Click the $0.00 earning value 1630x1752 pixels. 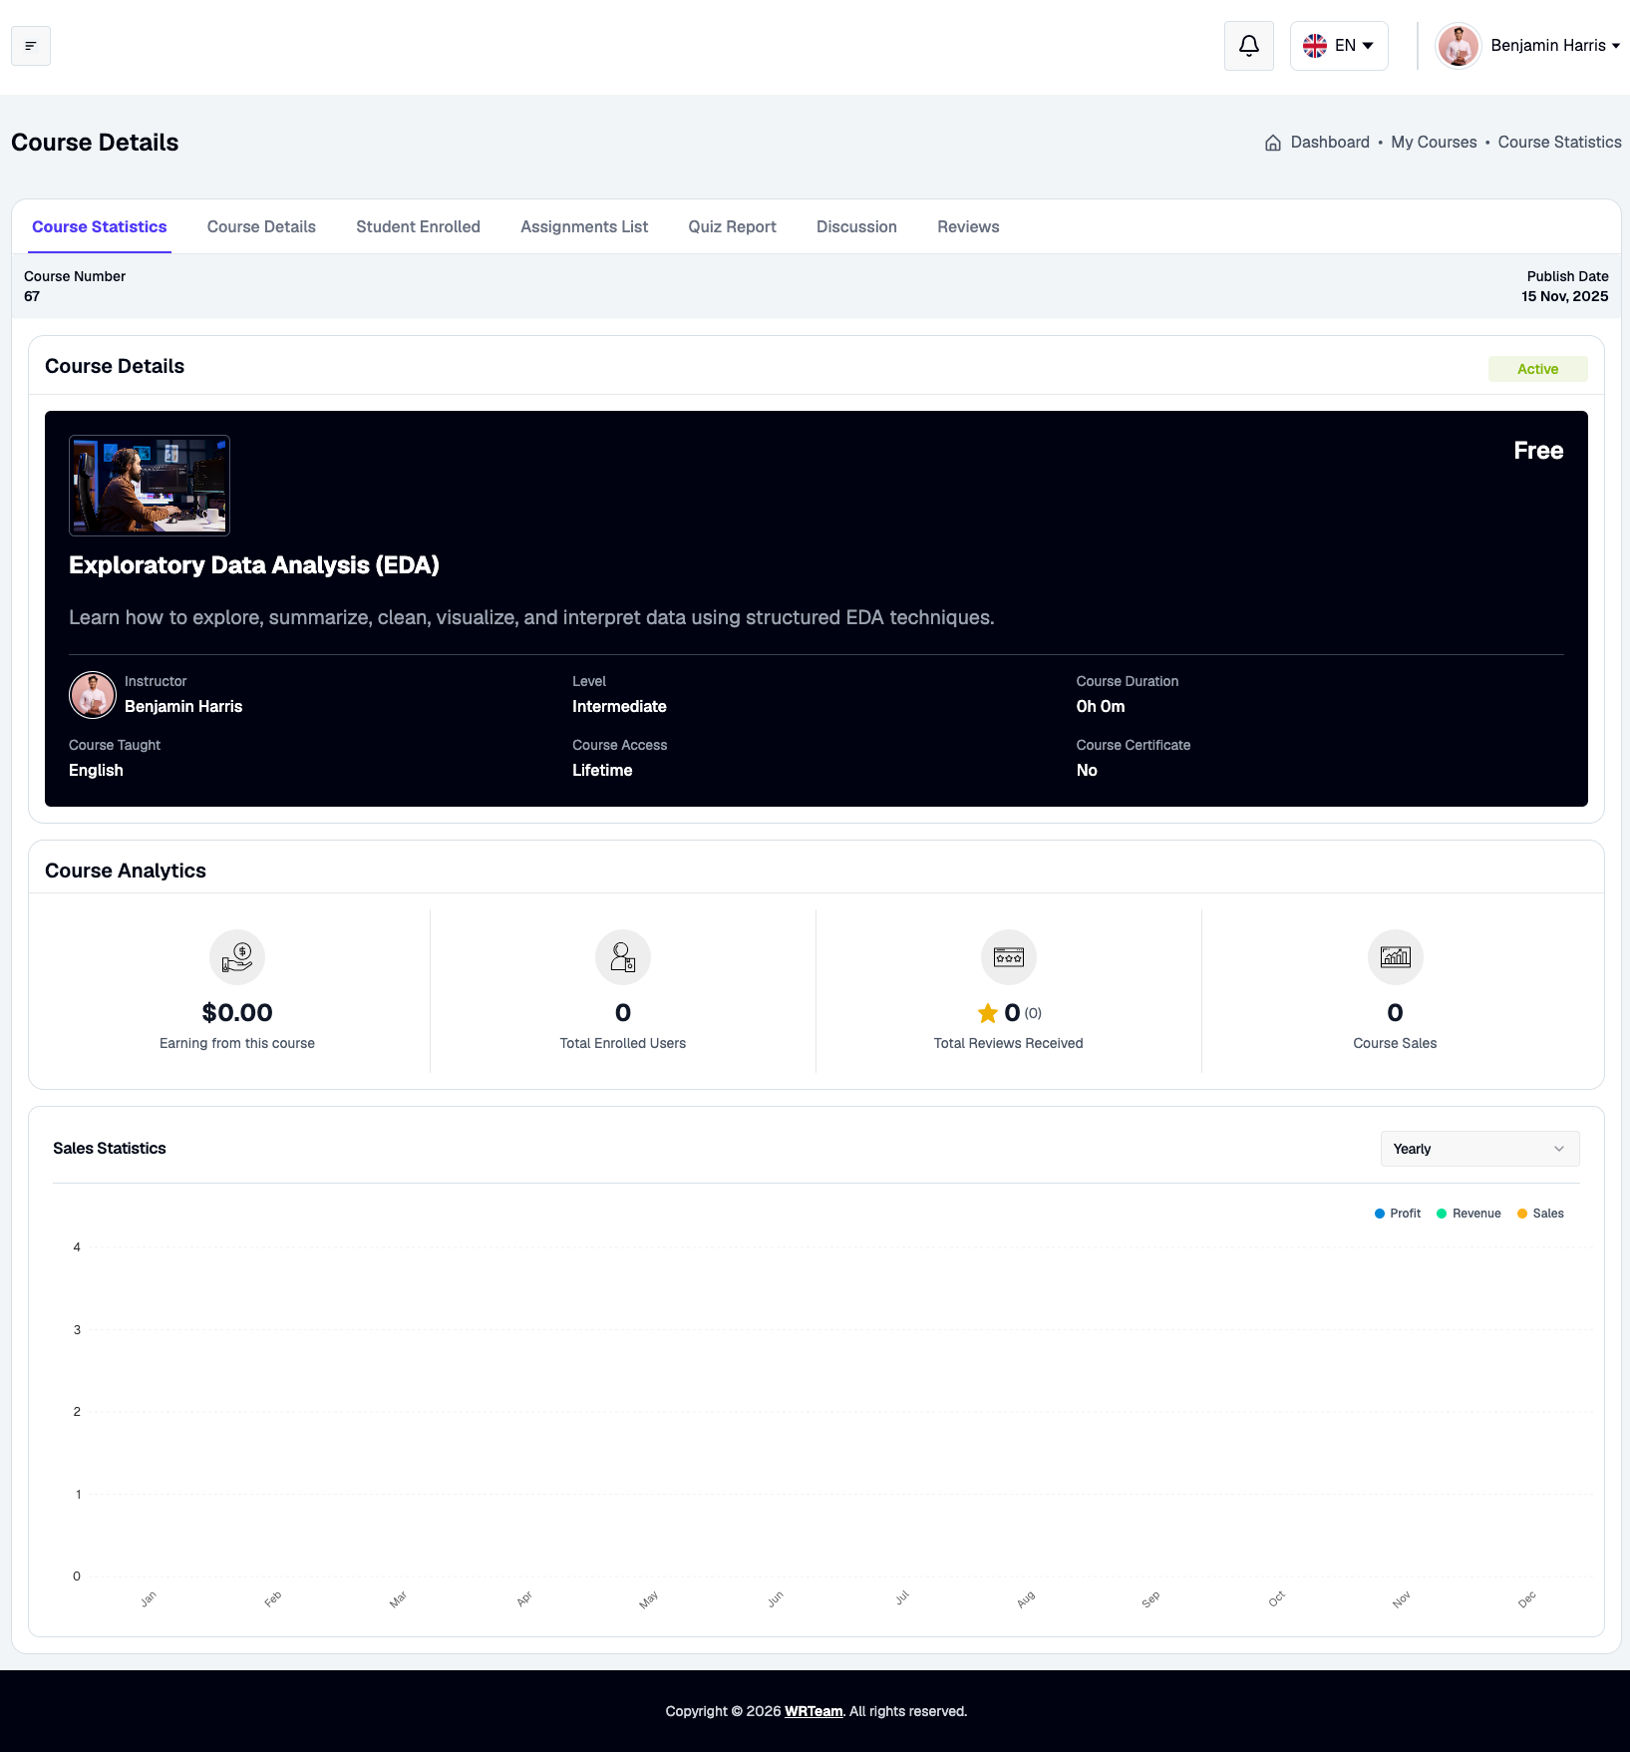237,1013
